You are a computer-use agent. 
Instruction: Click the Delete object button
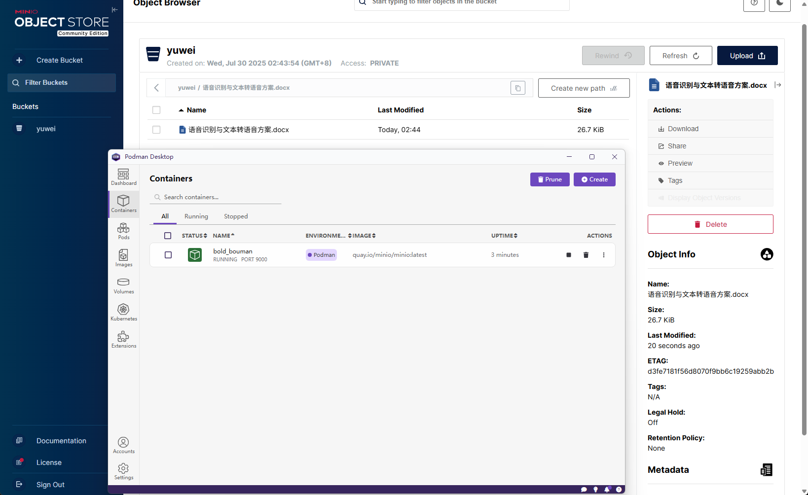(710, 224)
